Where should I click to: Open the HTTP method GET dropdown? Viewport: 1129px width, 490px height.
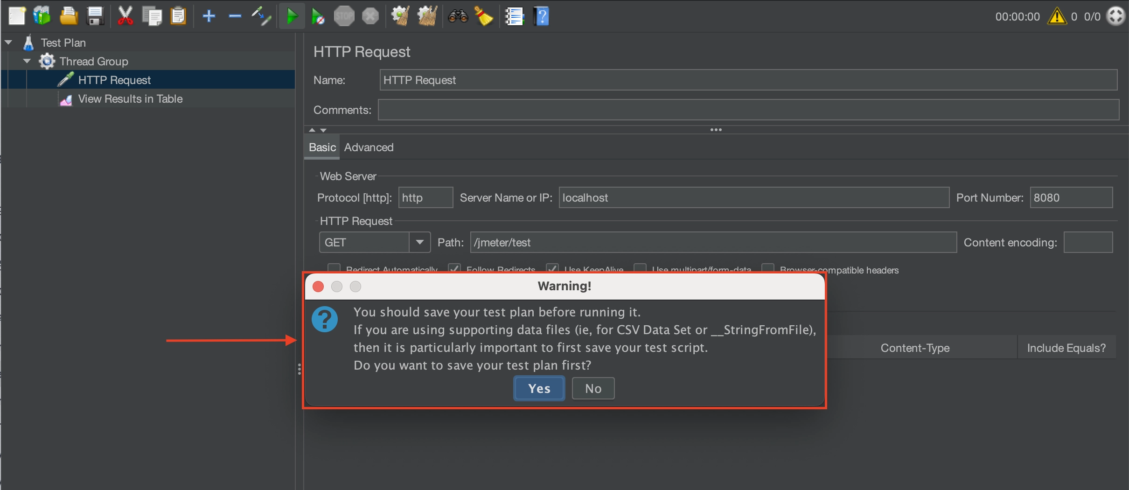(420, 242)
